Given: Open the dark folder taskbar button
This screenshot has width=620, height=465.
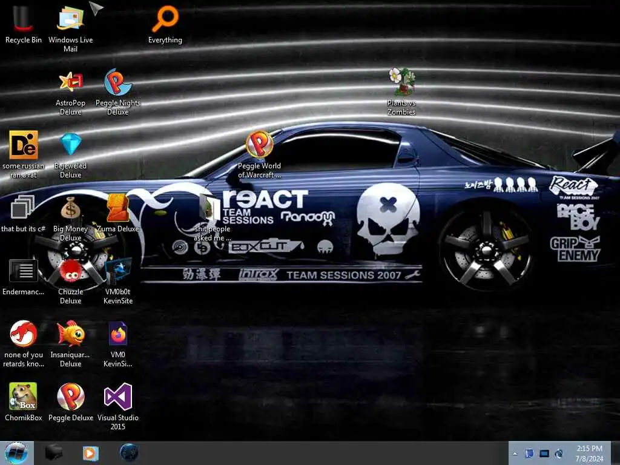Looking at the screenshot, I should (x=54, y=453).
